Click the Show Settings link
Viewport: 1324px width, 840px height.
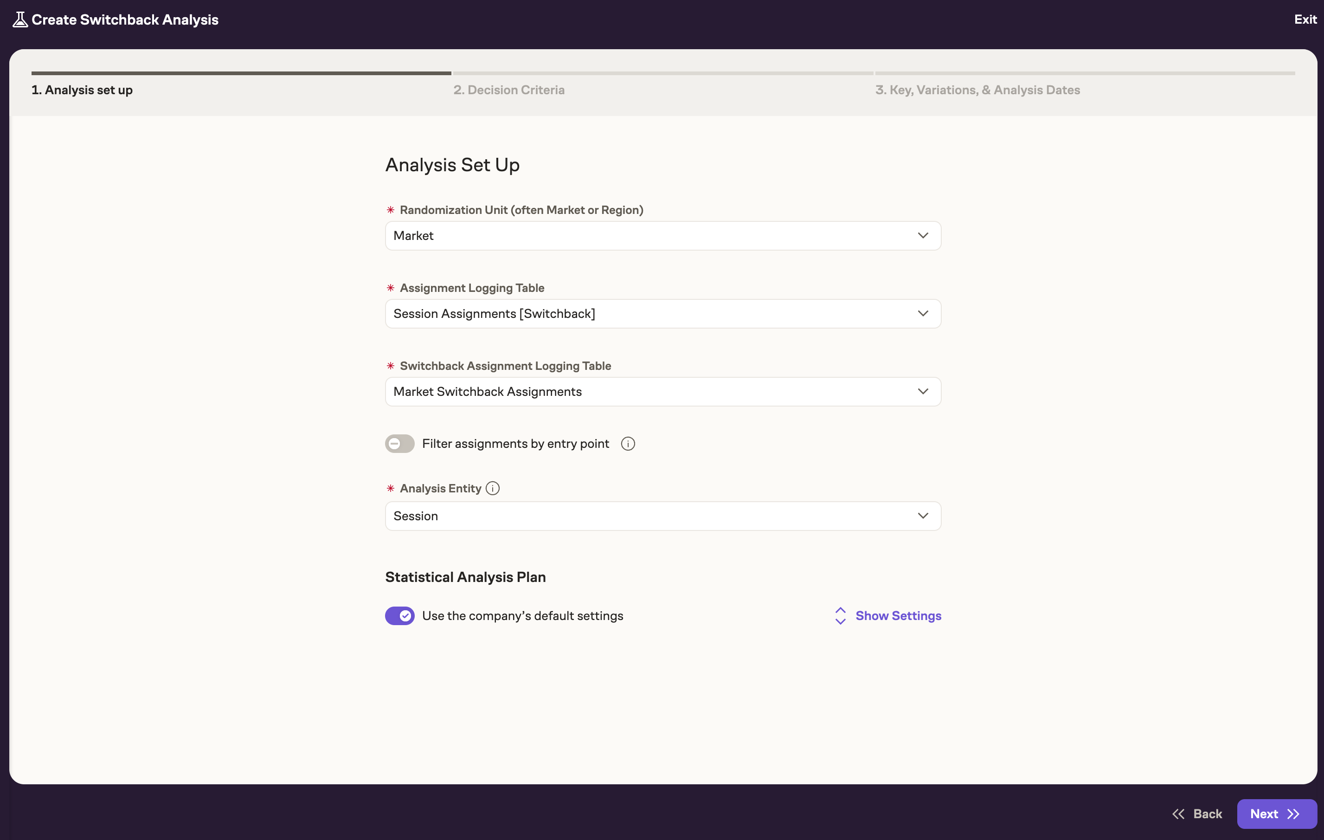coord(899,615)
